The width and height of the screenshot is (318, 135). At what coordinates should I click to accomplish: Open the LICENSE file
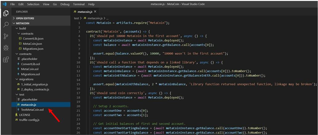click(25, 115)
